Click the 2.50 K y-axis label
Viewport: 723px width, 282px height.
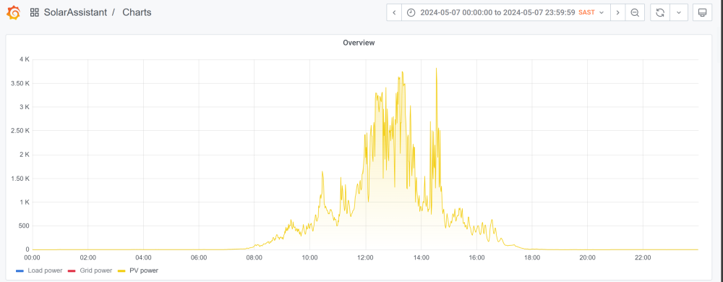[x=20, y=131]
